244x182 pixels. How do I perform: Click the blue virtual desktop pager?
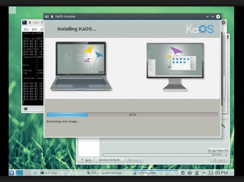(20, 173)
